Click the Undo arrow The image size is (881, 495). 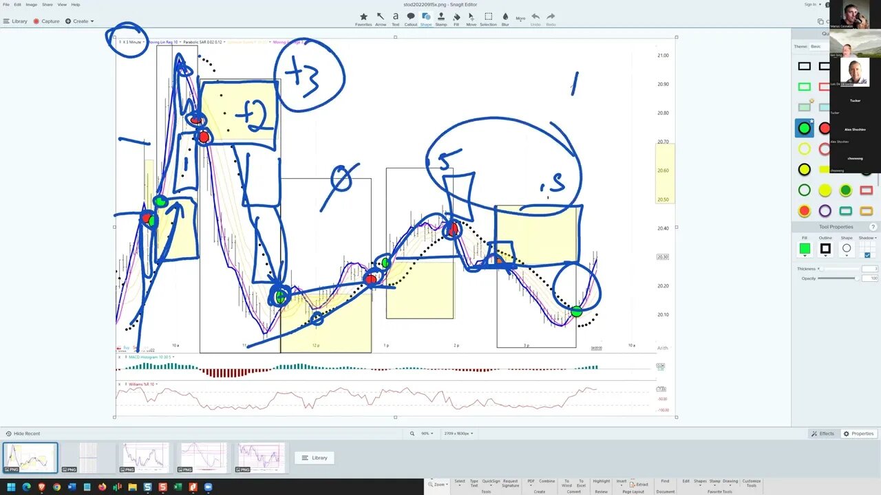(535, 19)
